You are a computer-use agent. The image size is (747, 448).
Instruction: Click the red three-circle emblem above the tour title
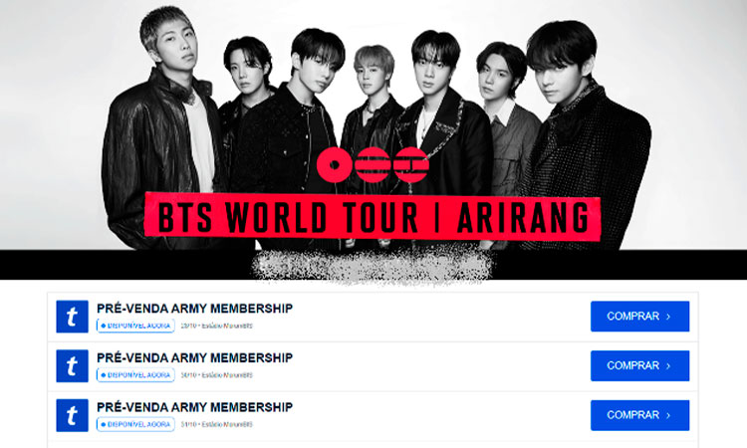coord(372,165)
